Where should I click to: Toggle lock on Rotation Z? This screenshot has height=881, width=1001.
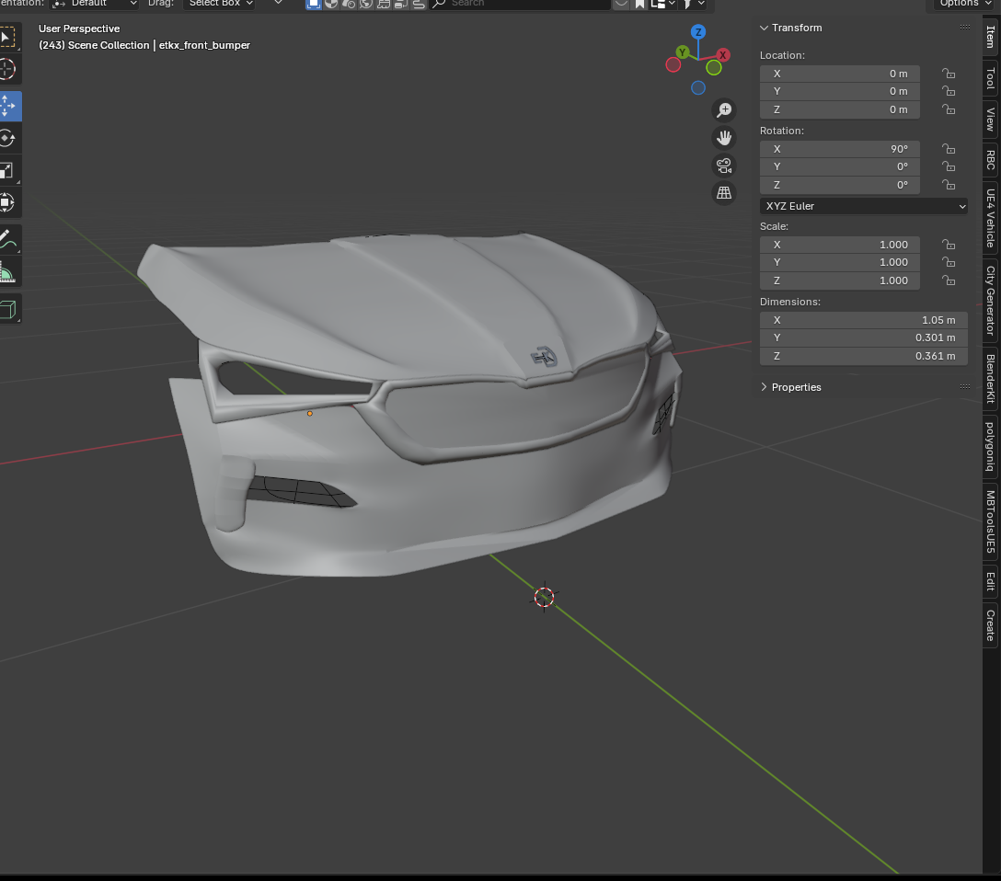[948, 185]
